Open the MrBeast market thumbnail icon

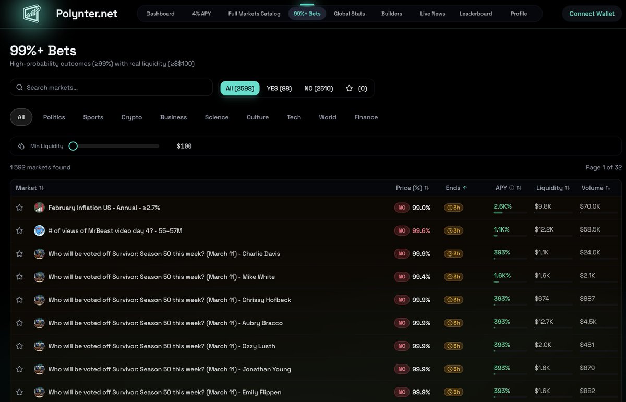pyautogui.click(x=39, y=230)
